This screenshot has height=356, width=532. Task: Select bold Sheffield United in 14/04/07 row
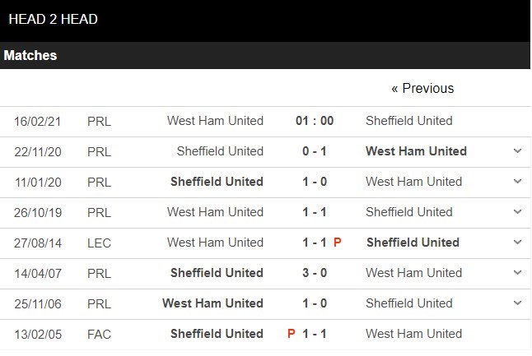tap(217, 273)
